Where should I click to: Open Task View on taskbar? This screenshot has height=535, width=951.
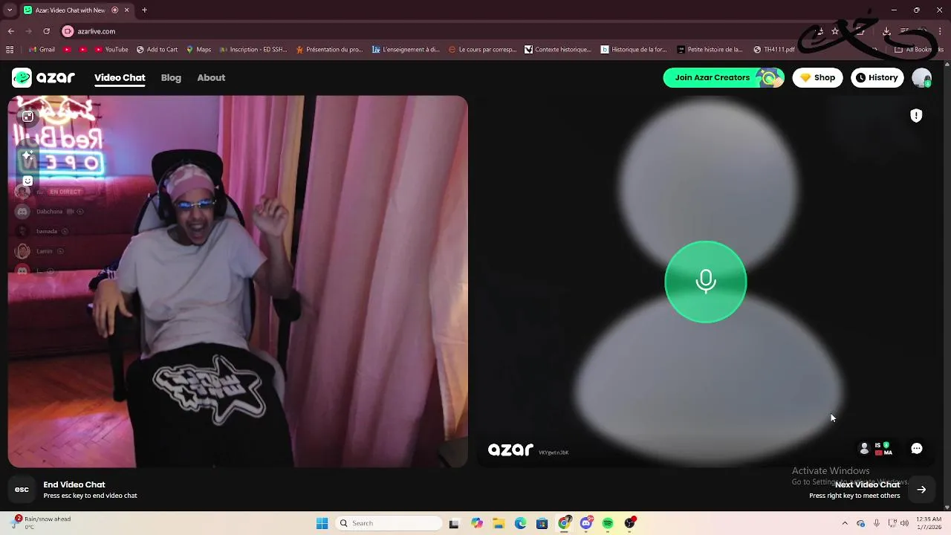454,523
